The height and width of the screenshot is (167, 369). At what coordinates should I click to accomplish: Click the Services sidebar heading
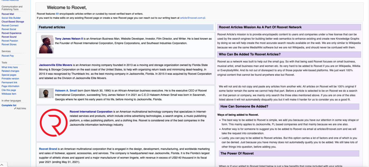[x=6, y=51]
